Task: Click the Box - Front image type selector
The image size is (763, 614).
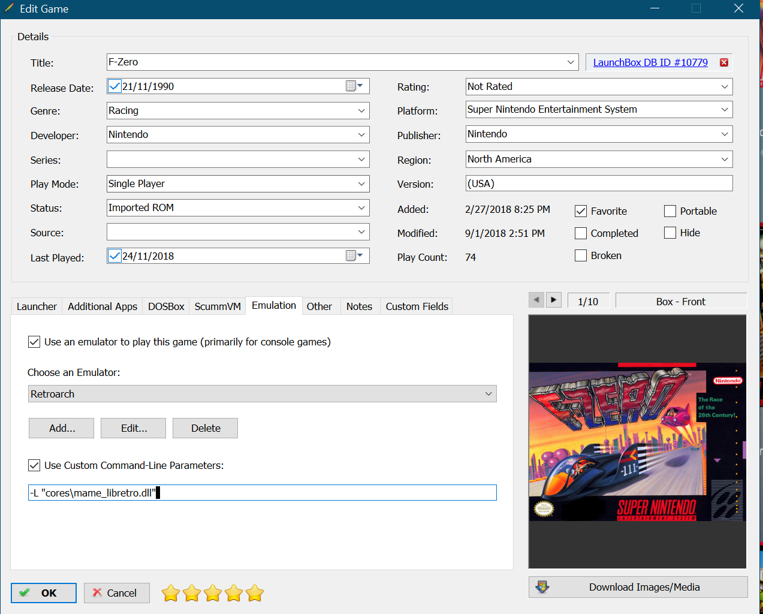Action: [x=681, y=302]
